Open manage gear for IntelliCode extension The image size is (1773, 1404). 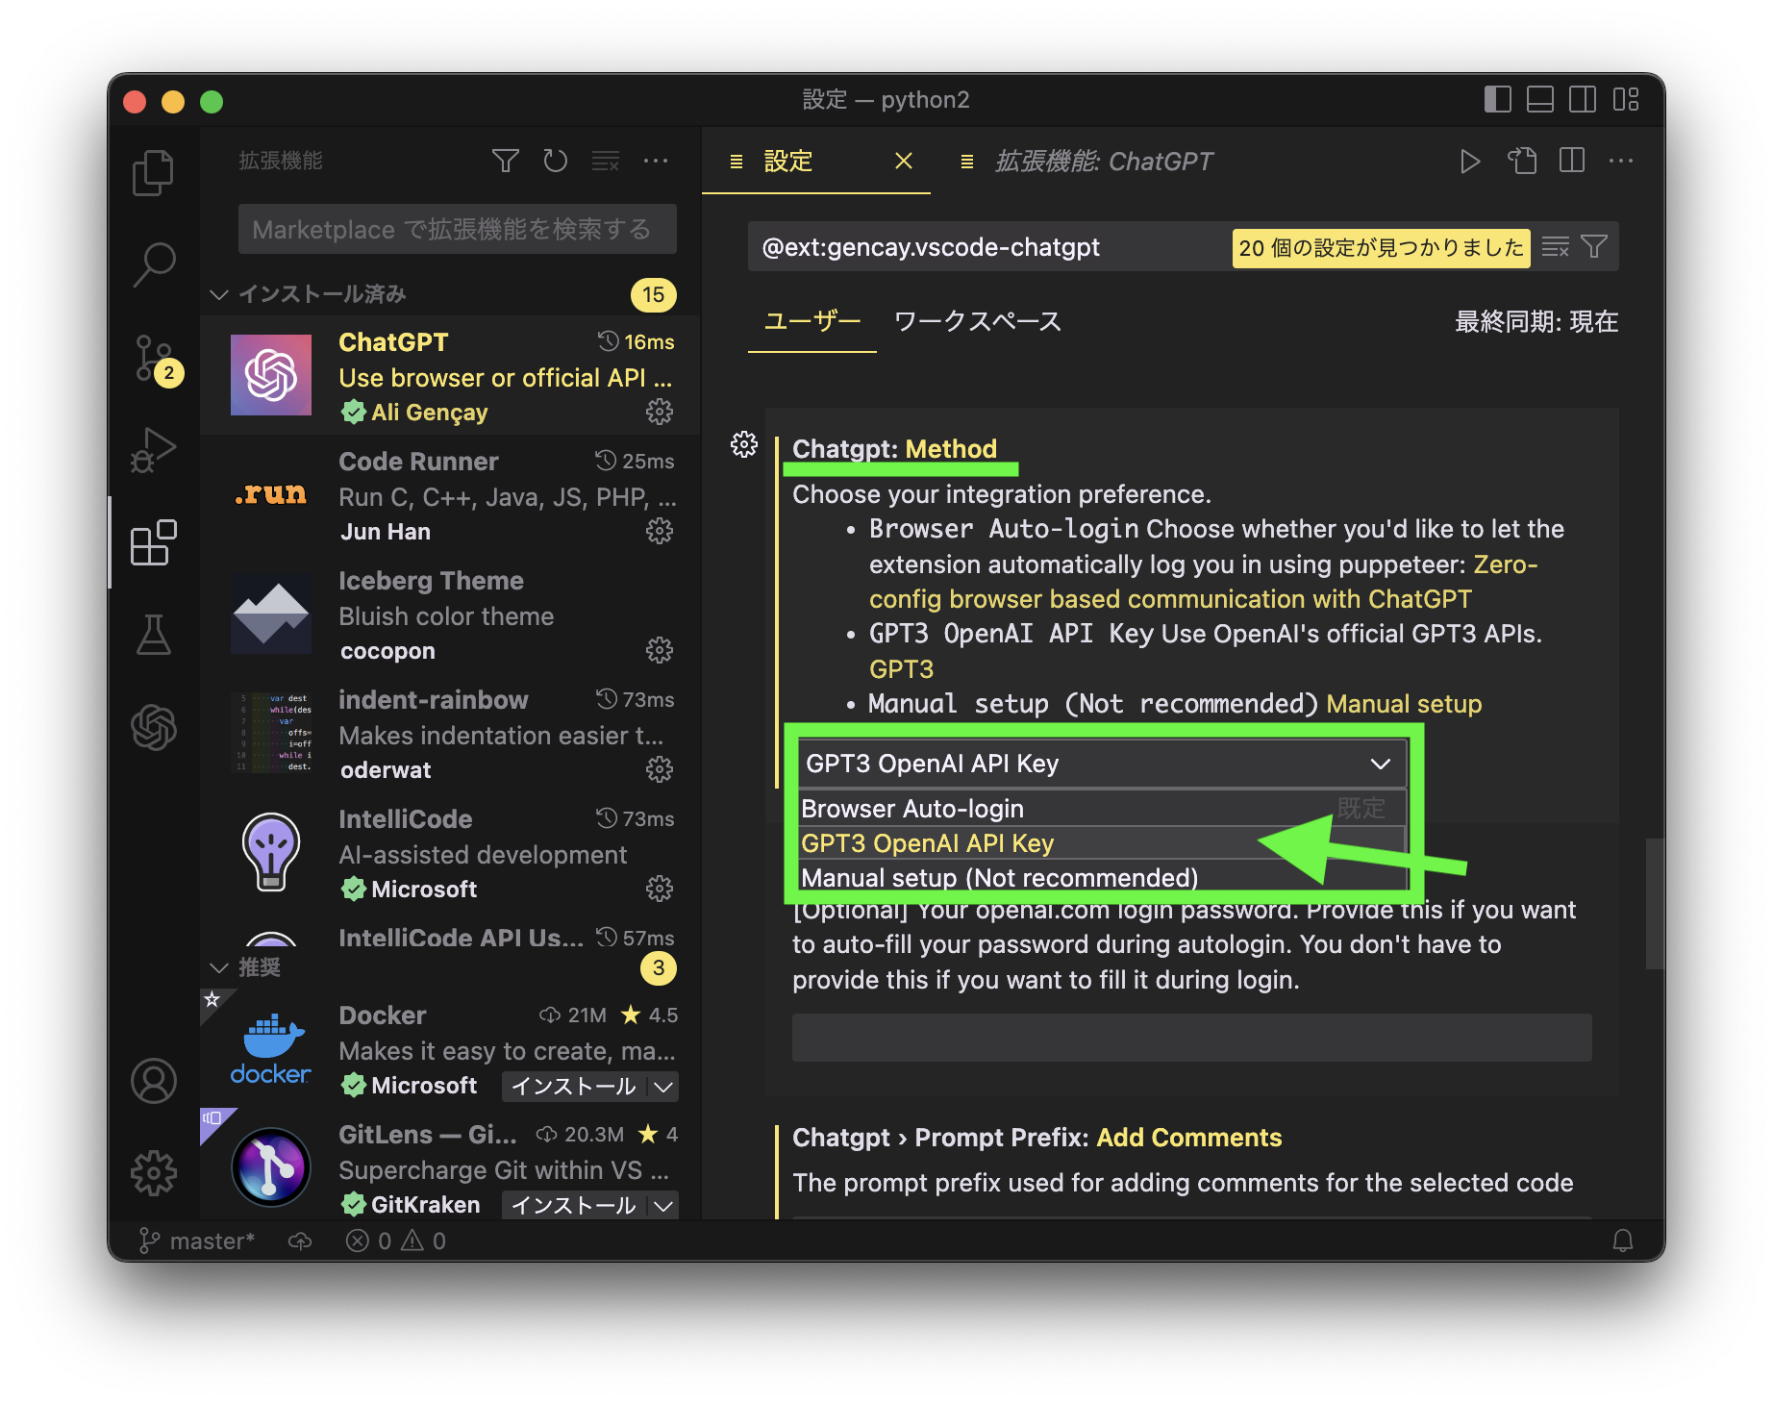pos(659,890)
